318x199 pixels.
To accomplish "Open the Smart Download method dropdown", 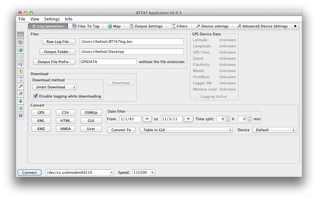I will [55, 87].
